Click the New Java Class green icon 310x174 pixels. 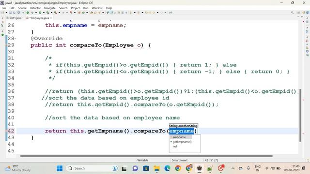83,13
